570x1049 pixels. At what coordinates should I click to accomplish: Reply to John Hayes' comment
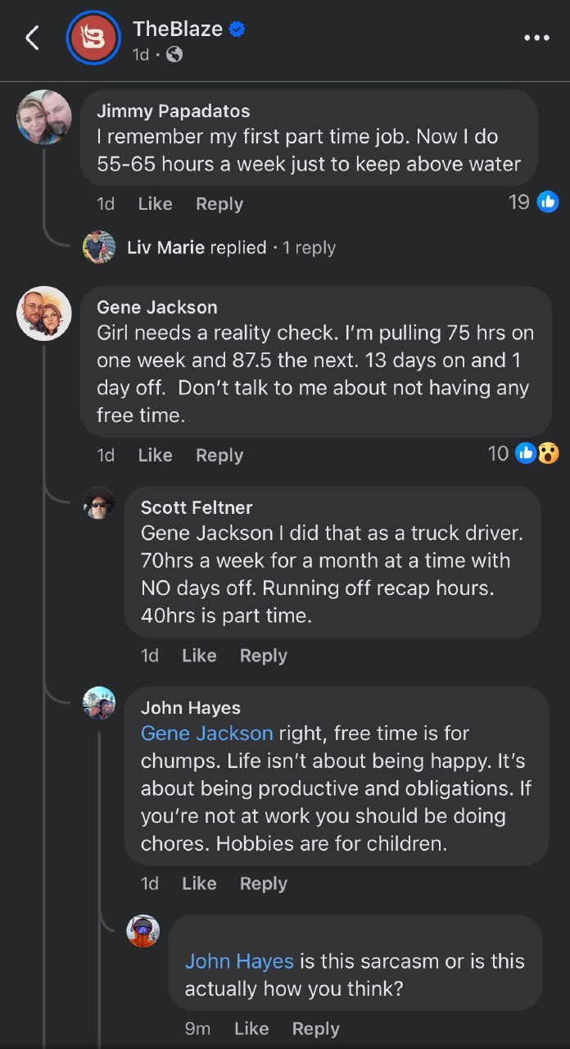[x=263, y=883]
